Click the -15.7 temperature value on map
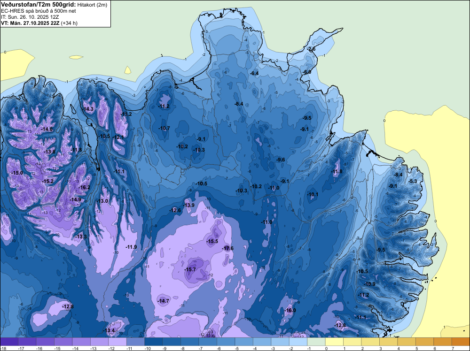The height and width of the screenshot is (351, 470). 190,269
